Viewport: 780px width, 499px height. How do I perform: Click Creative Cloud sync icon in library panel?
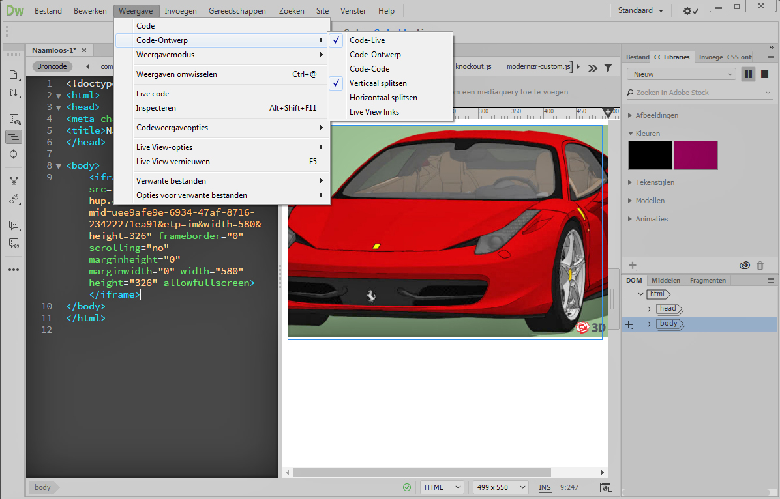tap(744, 265)
